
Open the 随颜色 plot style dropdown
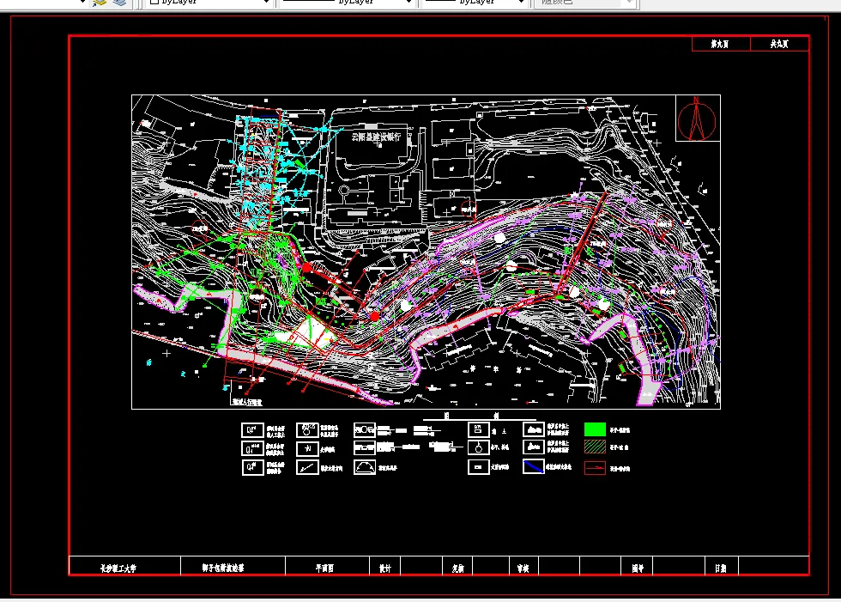pyautogui.click(x=584, y=3)
